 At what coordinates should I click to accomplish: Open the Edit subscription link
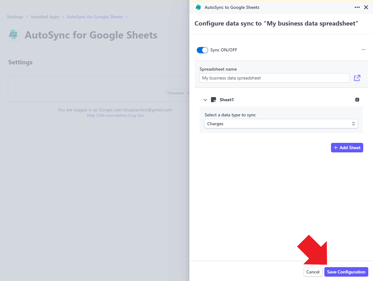(x=112, y=115)
